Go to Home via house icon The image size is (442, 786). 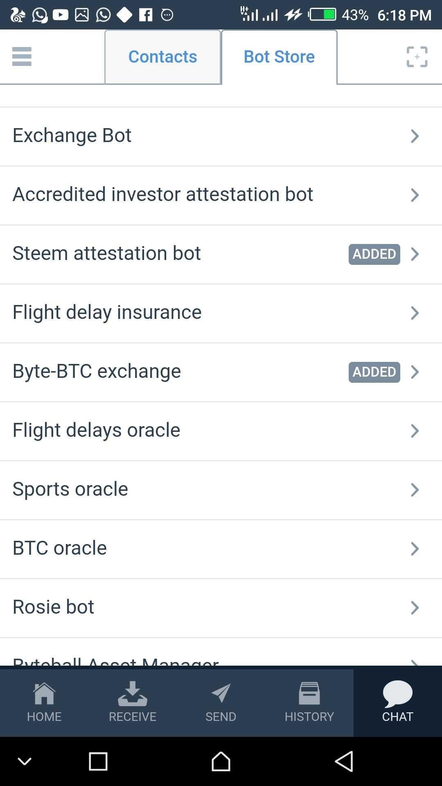pyautogui.click(x=44, y=693)
